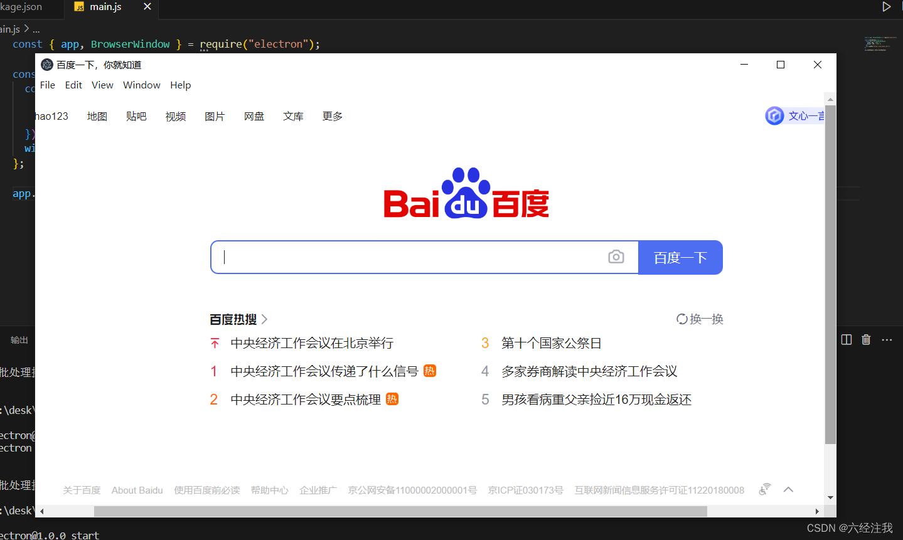This screenshot has width=903, height=540.
Task: Click the top-pinned arrow icon in hot search
Action: [x=215, y=343]
